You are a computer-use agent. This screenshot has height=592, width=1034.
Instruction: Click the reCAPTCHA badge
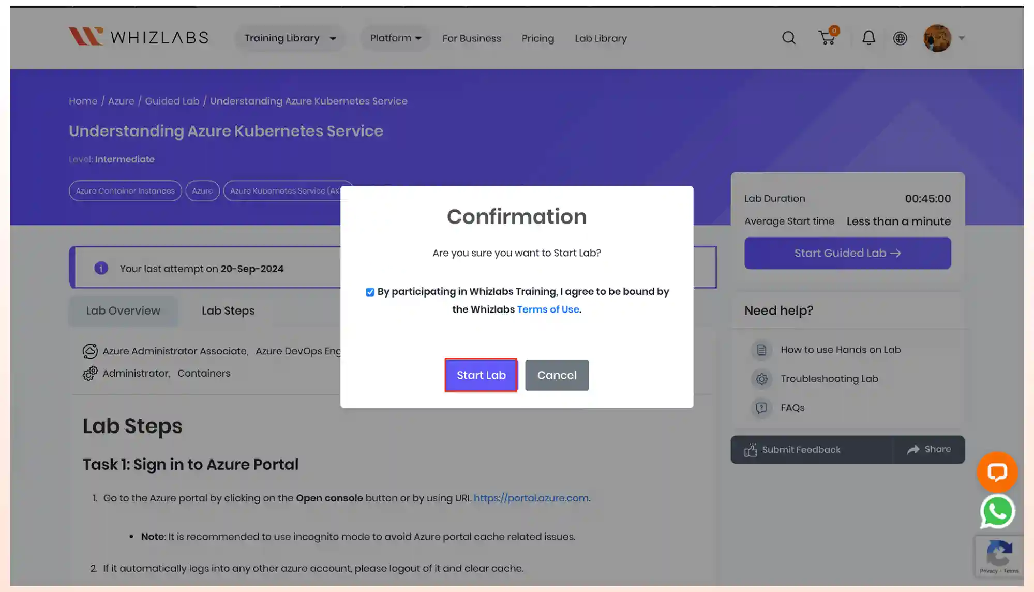[x=999, y=556]
